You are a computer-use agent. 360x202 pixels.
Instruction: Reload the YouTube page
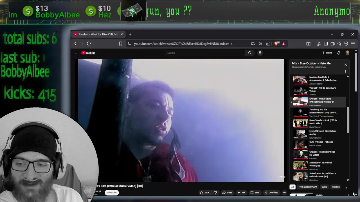[x=89, y=43]
